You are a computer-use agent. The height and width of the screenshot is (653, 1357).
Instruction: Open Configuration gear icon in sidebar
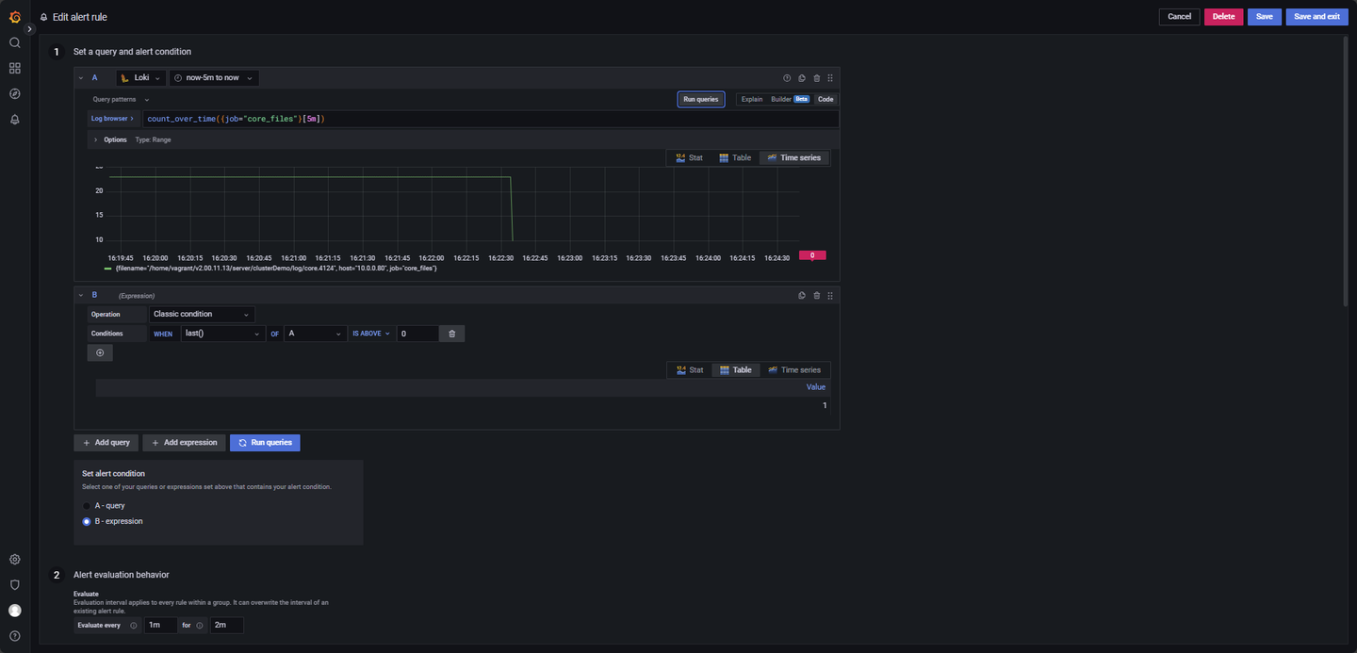pos(15,560)
